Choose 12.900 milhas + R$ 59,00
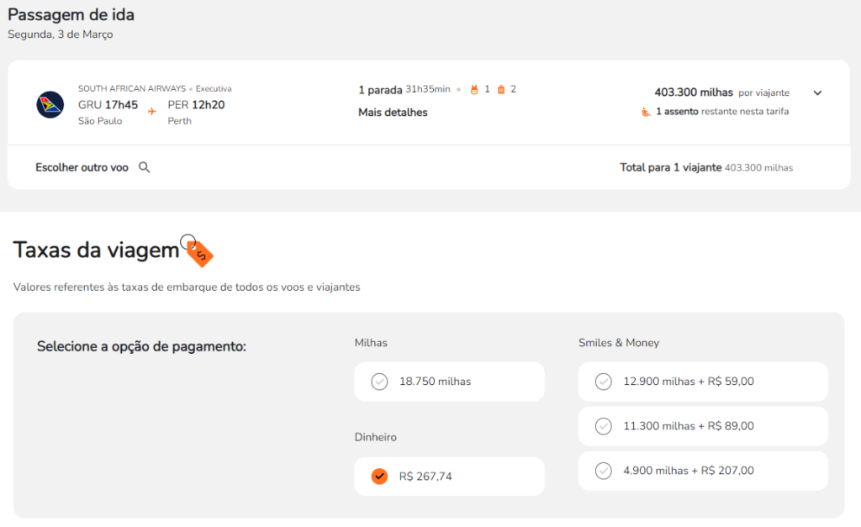Screen dimensions: 861x527 [702, 382]
